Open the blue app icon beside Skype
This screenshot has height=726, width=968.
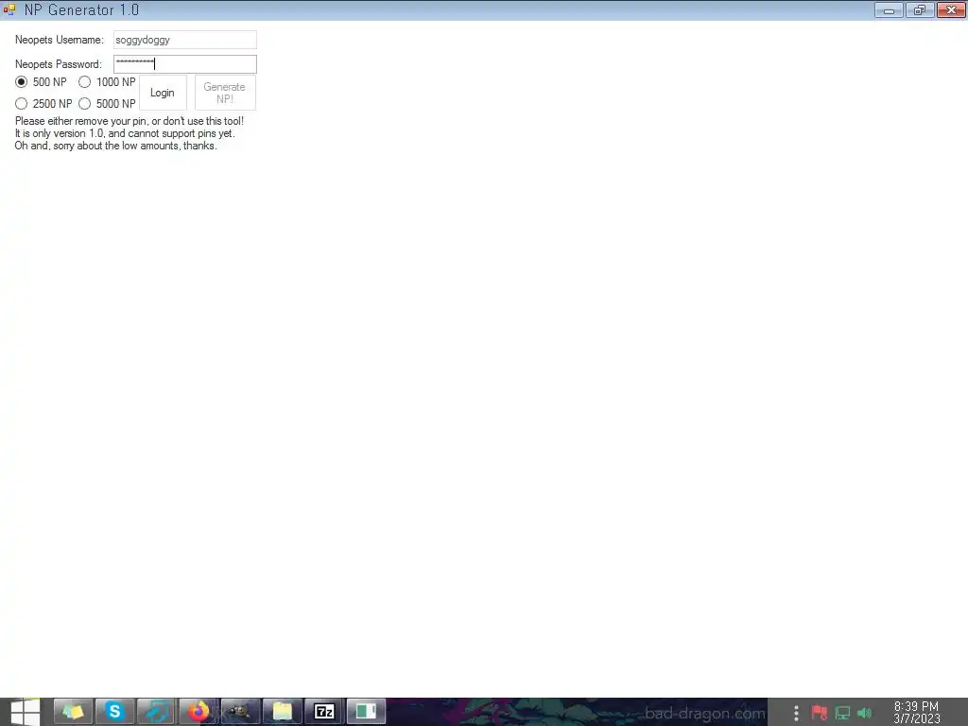click(x=156, y=712)
